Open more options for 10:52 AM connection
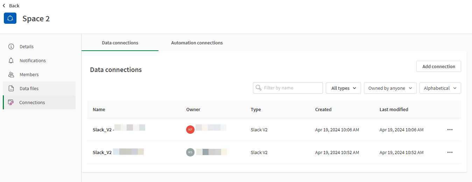Viewport: 472px width, 182px height. pyautogui.click(x=450, y=152)
